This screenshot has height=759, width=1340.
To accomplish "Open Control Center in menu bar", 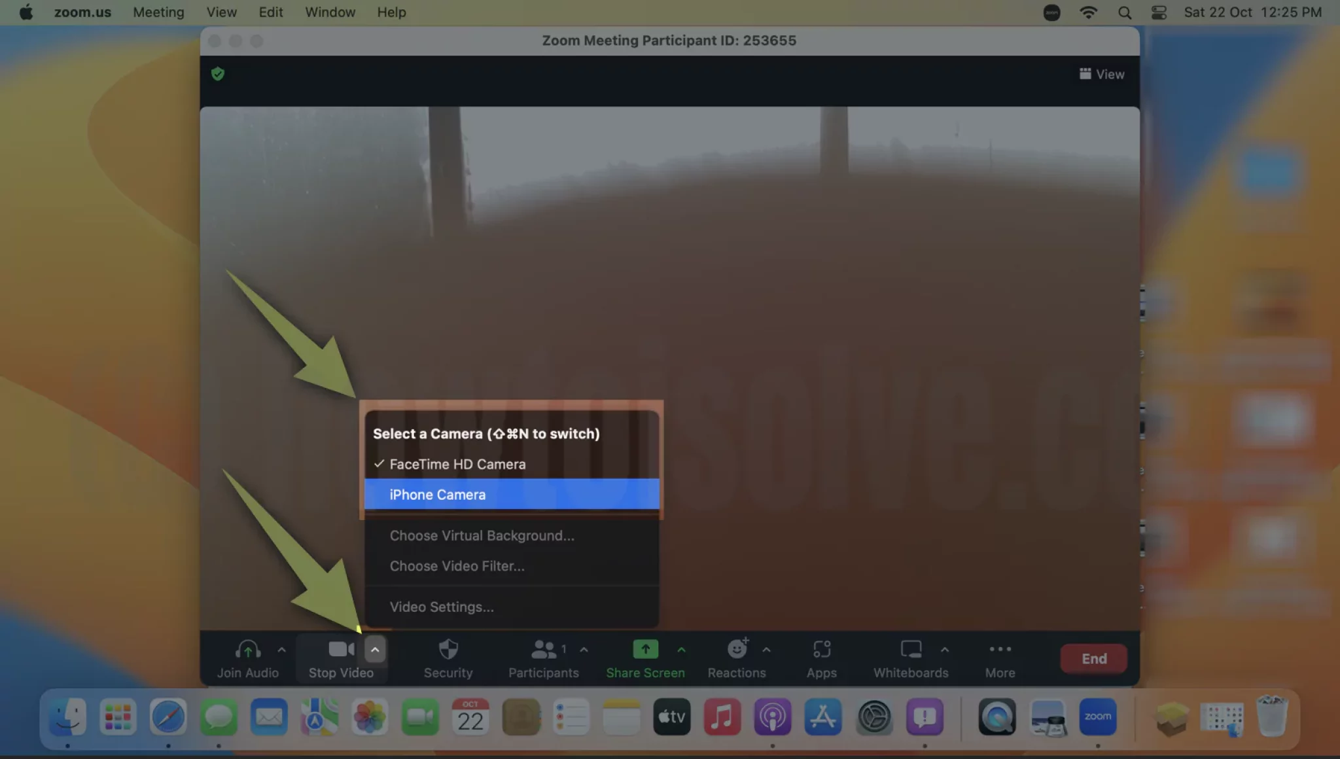I will click(x=1159, y=12).
